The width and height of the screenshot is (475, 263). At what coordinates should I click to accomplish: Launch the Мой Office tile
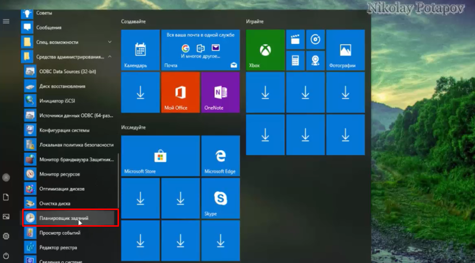point(180,93)
